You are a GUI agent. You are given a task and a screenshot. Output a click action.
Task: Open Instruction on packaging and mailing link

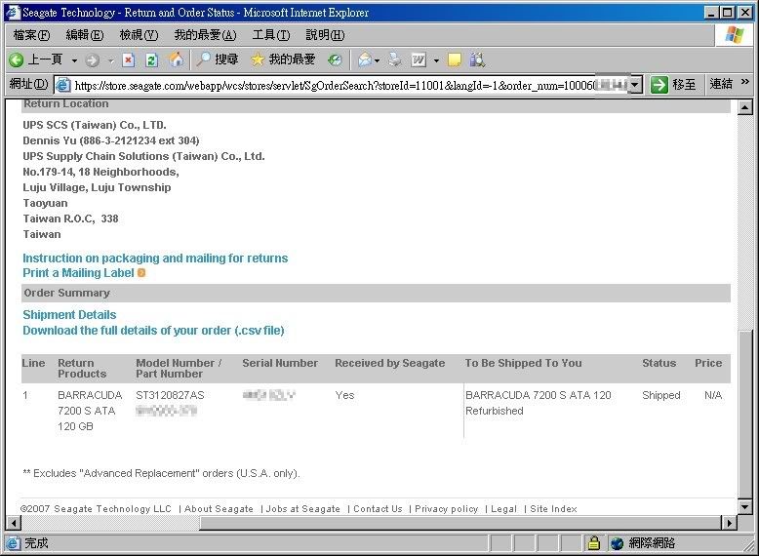tap(155, 258)
